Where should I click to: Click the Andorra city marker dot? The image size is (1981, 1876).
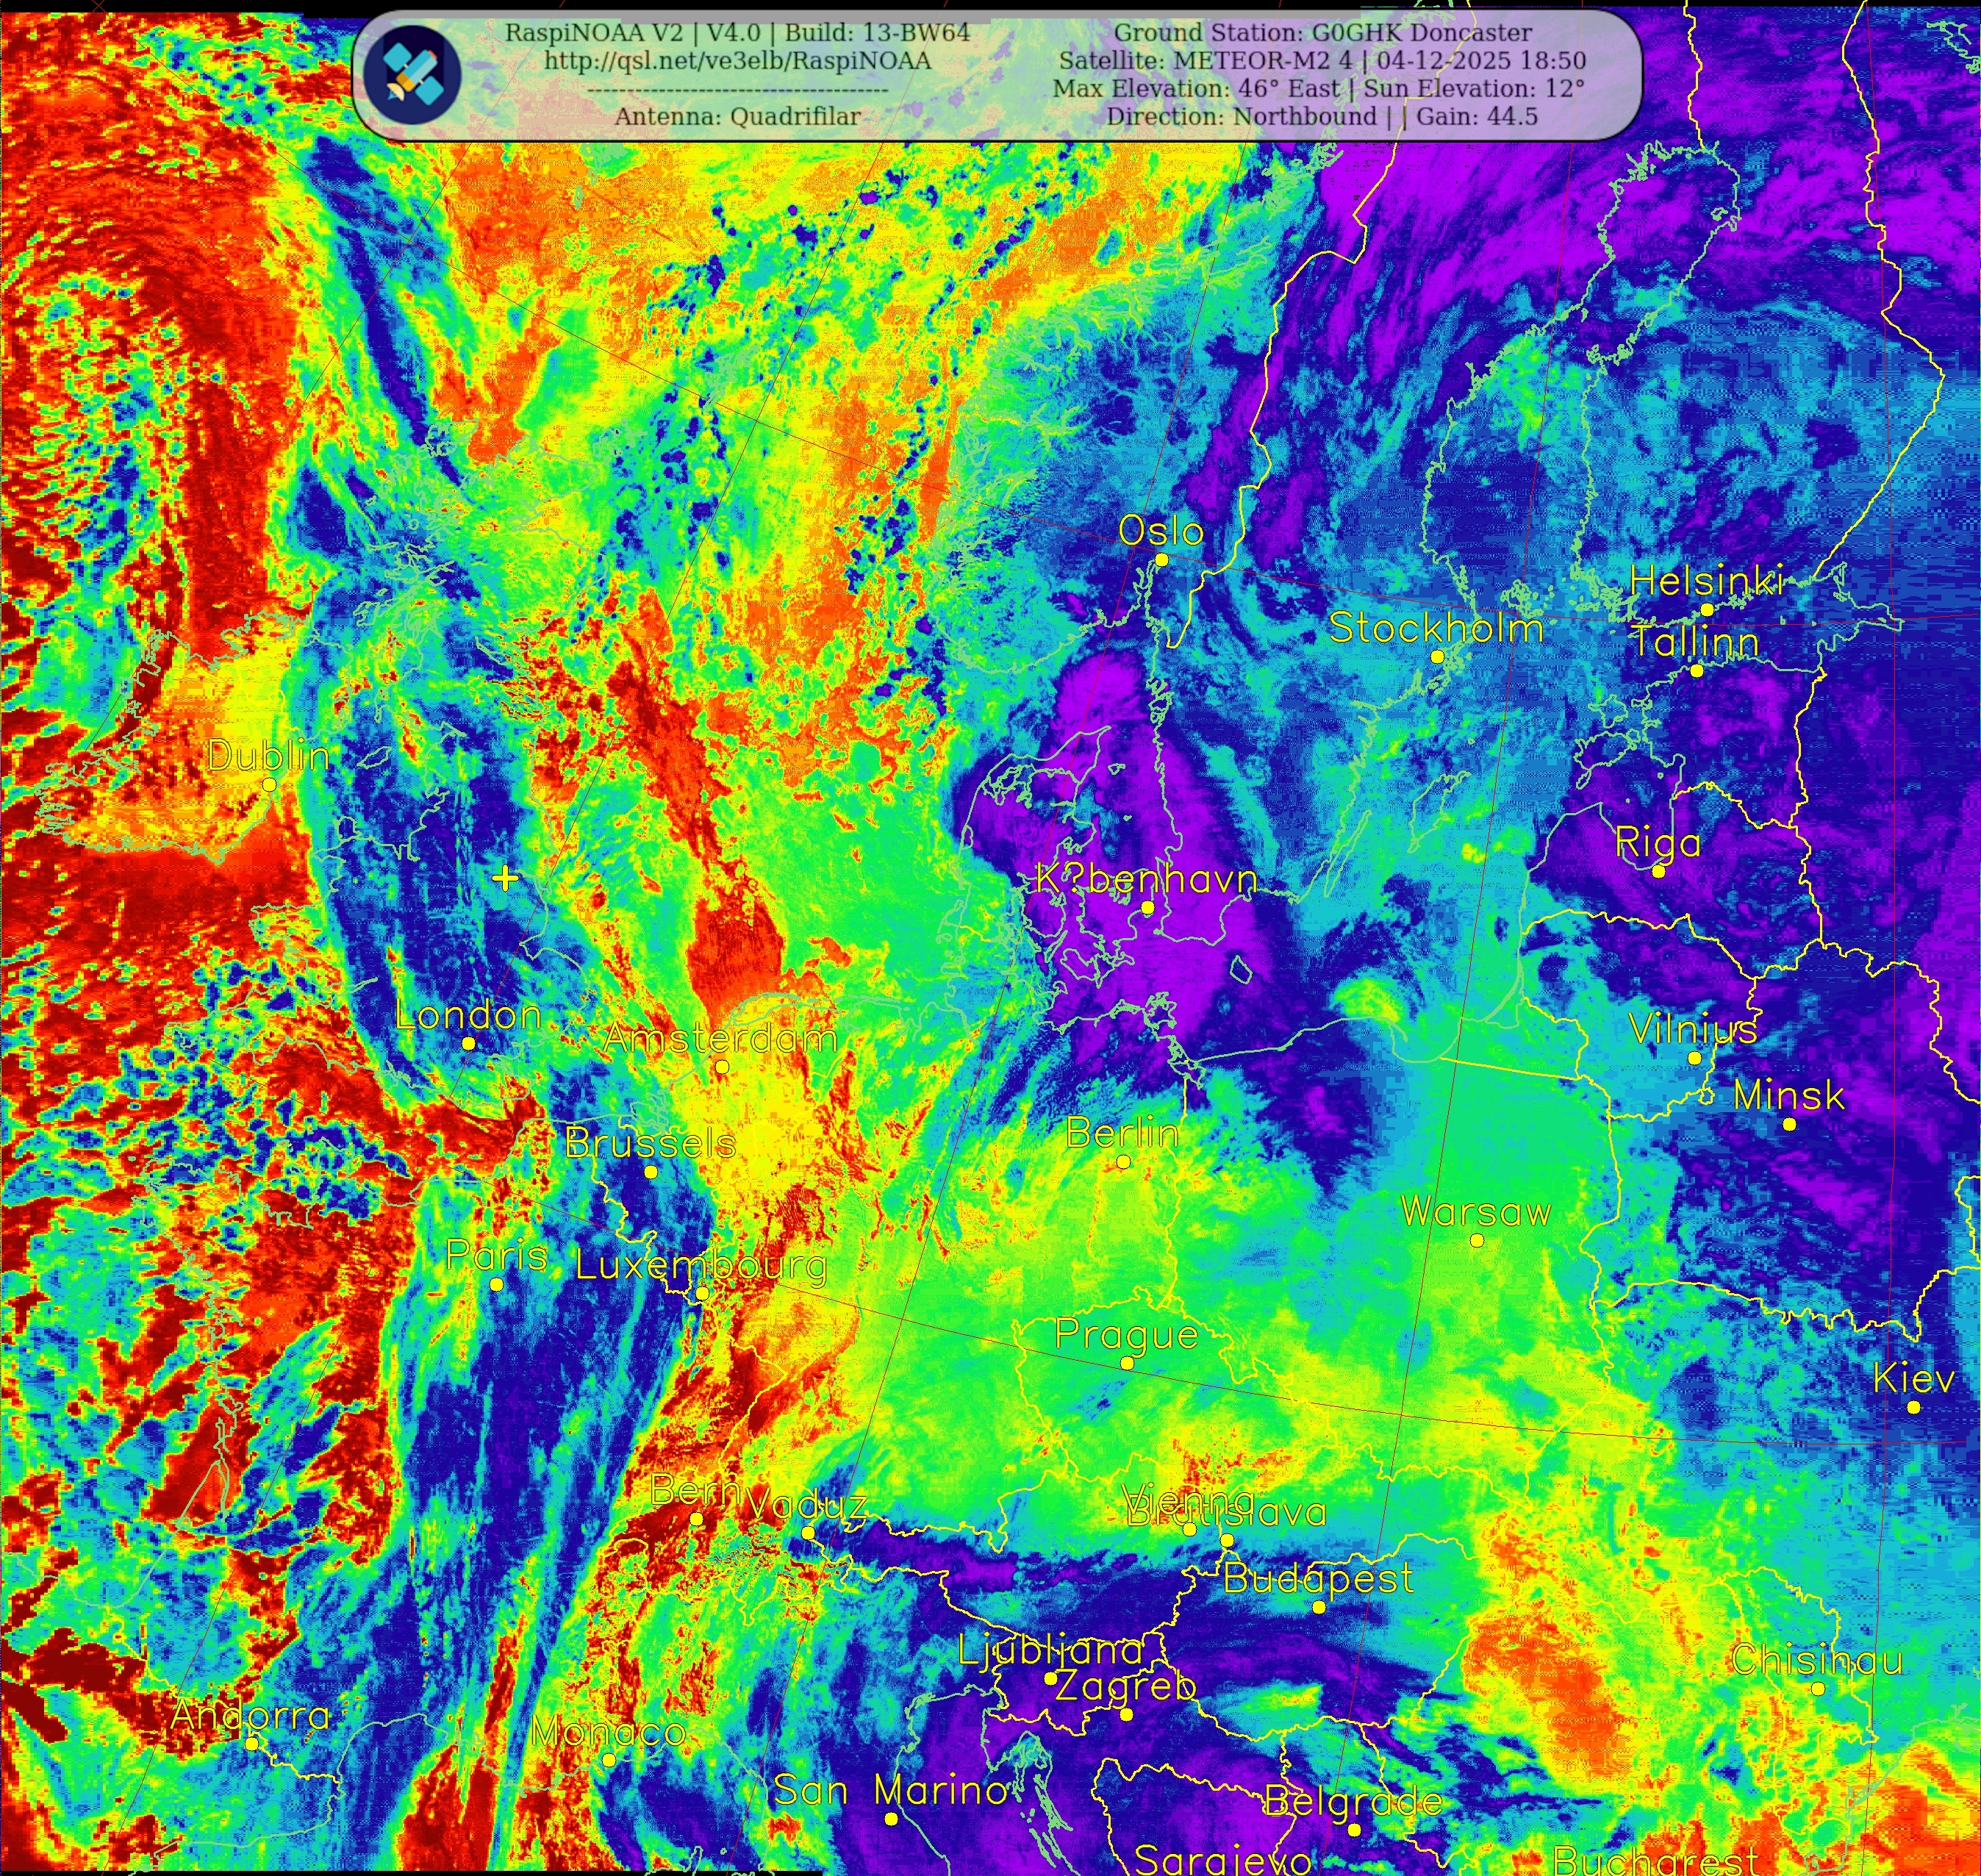252,1742
